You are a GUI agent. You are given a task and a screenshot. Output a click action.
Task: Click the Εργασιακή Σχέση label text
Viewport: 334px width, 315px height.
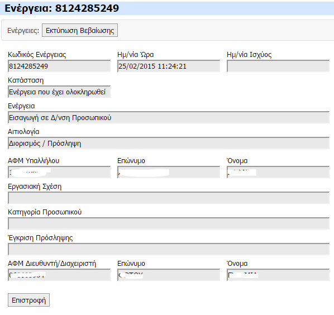coord(35,187)
